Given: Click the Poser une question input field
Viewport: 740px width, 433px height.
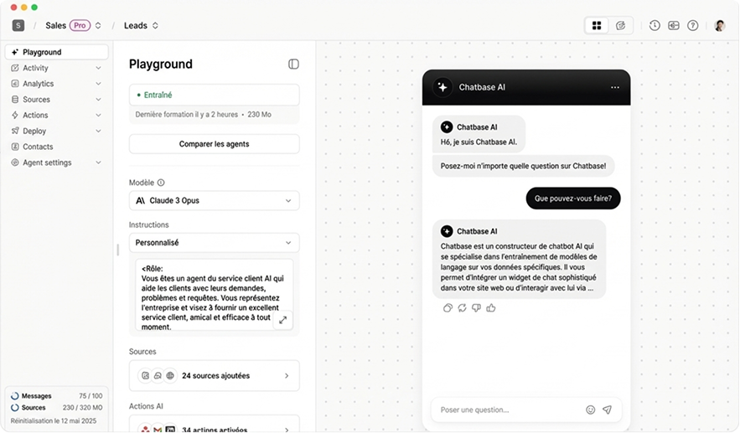Looking at the screenshot, I should click(x=507, y=410).
